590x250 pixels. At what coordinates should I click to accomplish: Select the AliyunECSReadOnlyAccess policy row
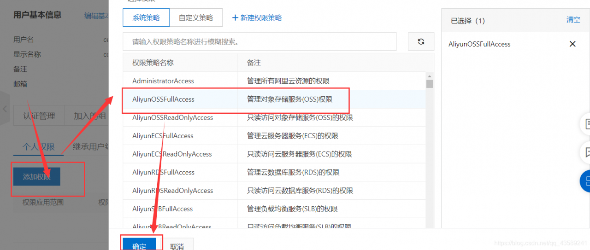click(274, 154)
